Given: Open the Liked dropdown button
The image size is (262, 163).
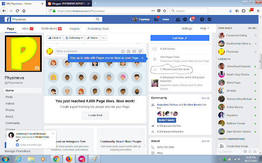Looking at the screenshot, I should point(54,38).
